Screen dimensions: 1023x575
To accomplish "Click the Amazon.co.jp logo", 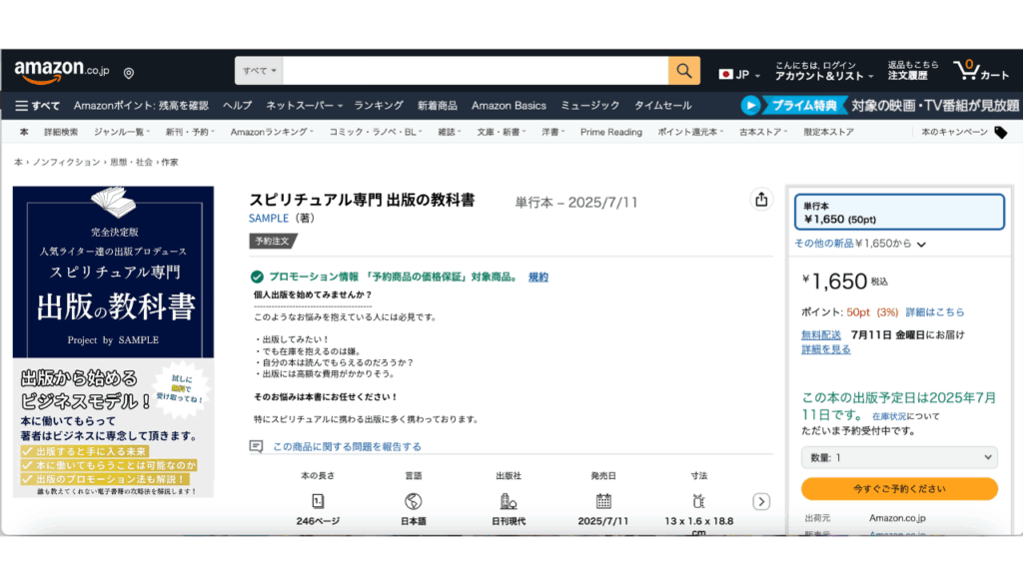I will point(62,71).
